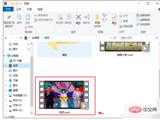Image resolution: width=160 pixels, height=120 pixels.
Task: Select 文档 (F:) drive
Action: tap(17, 105)
